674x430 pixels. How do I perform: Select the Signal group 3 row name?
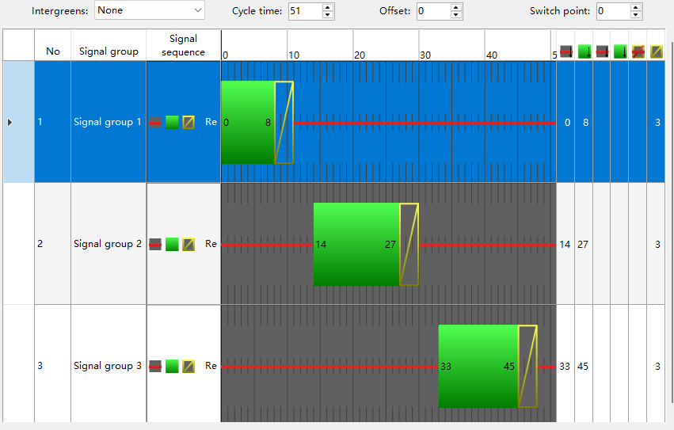tap(108, 366)
